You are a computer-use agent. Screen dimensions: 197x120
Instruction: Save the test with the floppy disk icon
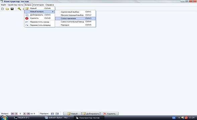pyautogui.click(x=12, y=9)
